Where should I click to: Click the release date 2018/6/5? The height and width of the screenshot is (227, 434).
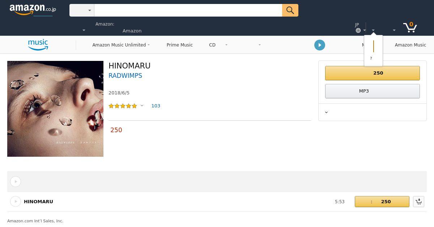[x=119, y=93]
